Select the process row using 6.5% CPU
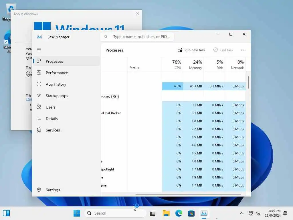The width and height of the screenshot is (293, 220). 173,86
